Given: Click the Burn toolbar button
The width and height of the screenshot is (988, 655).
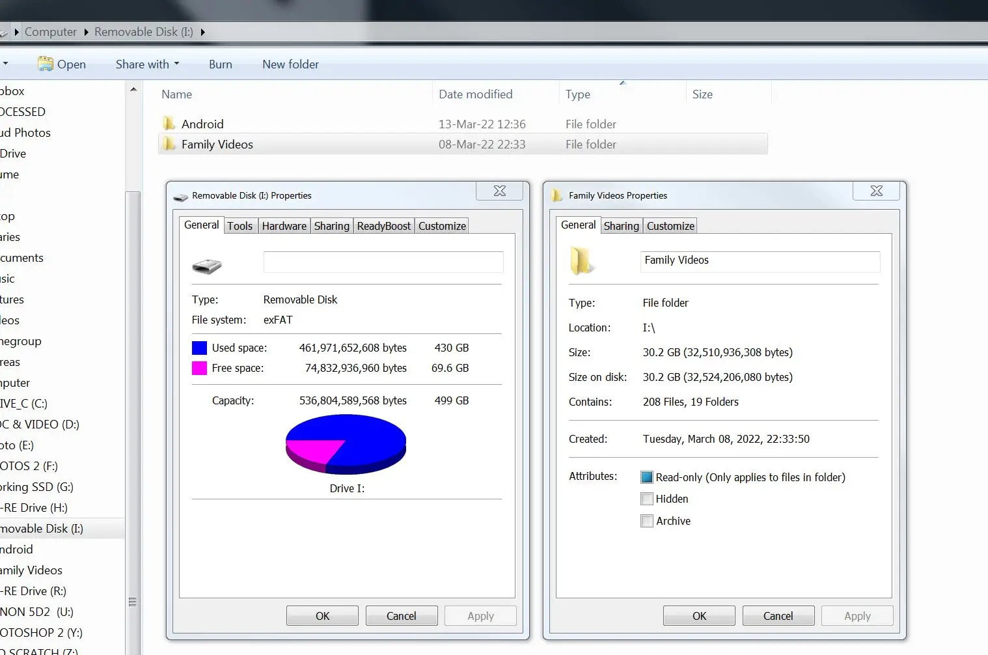Looking at the screenshot, I should point(221,64).
